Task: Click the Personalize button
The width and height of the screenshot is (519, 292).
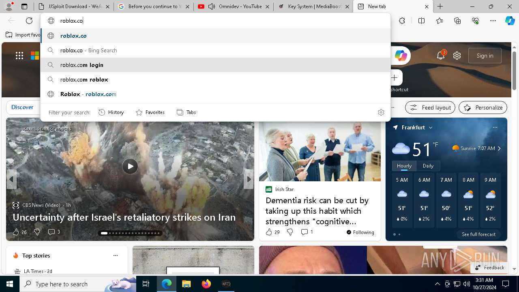Action: [483, 107]
